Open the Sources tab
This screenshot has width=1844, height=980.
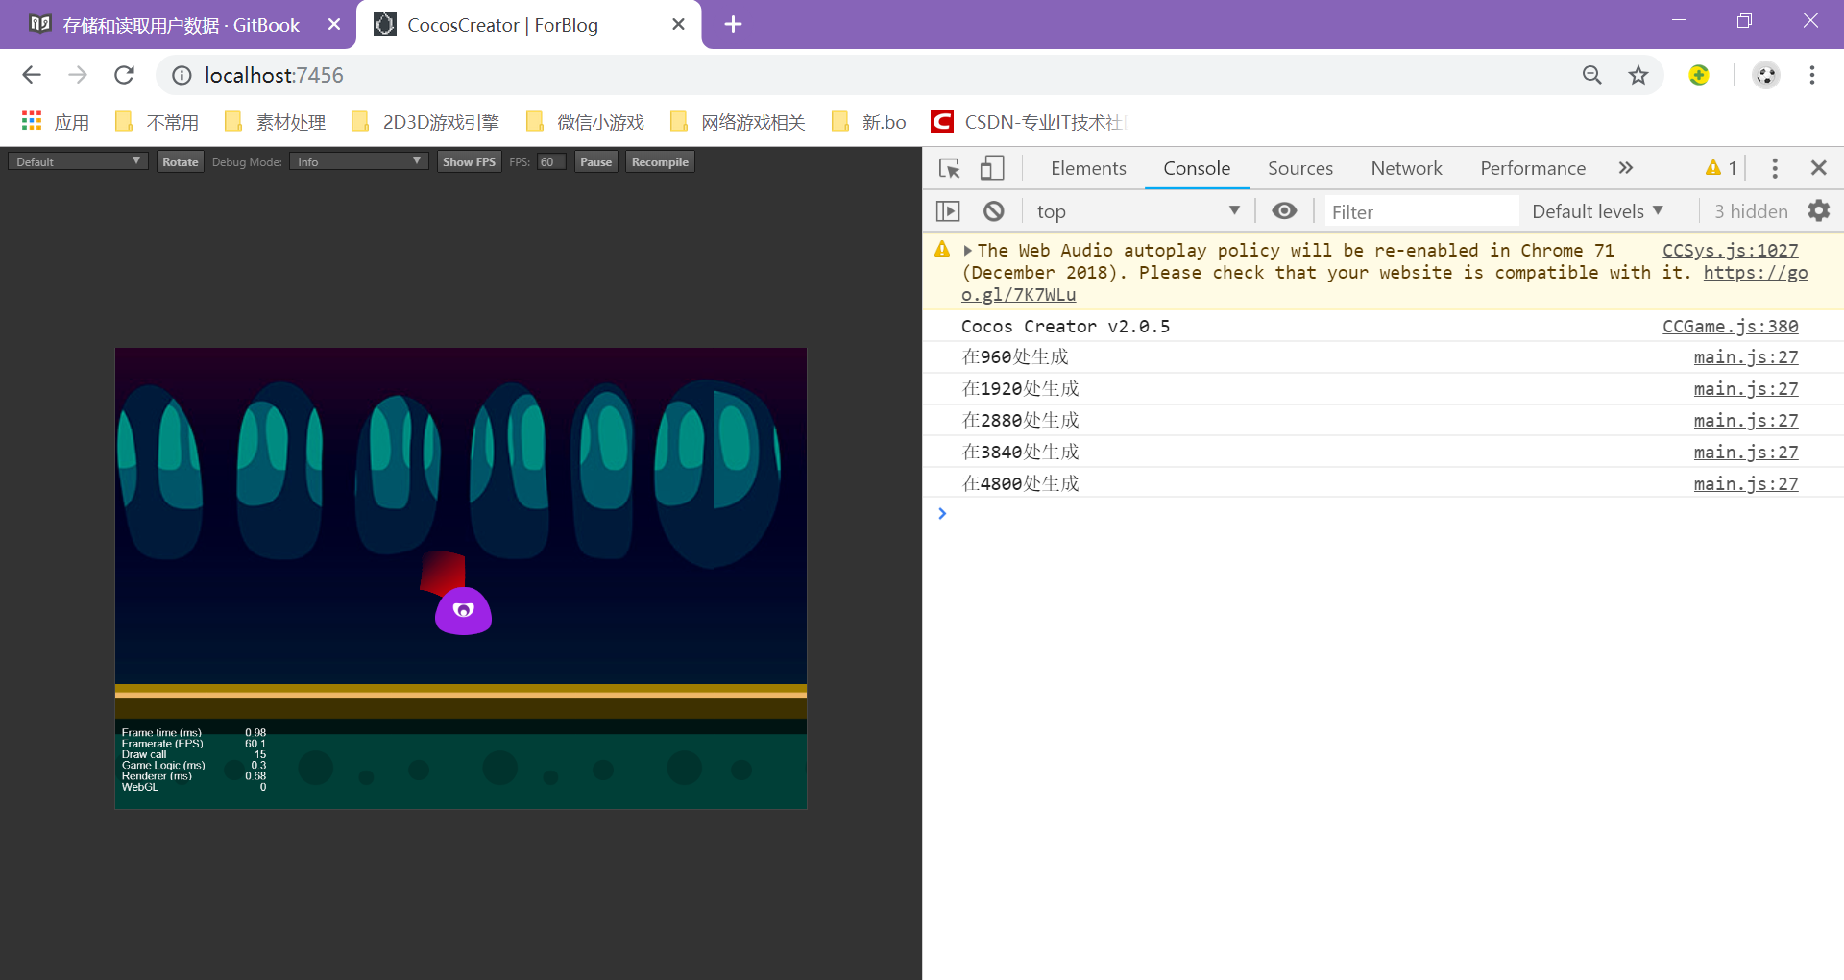point(1300,169)
